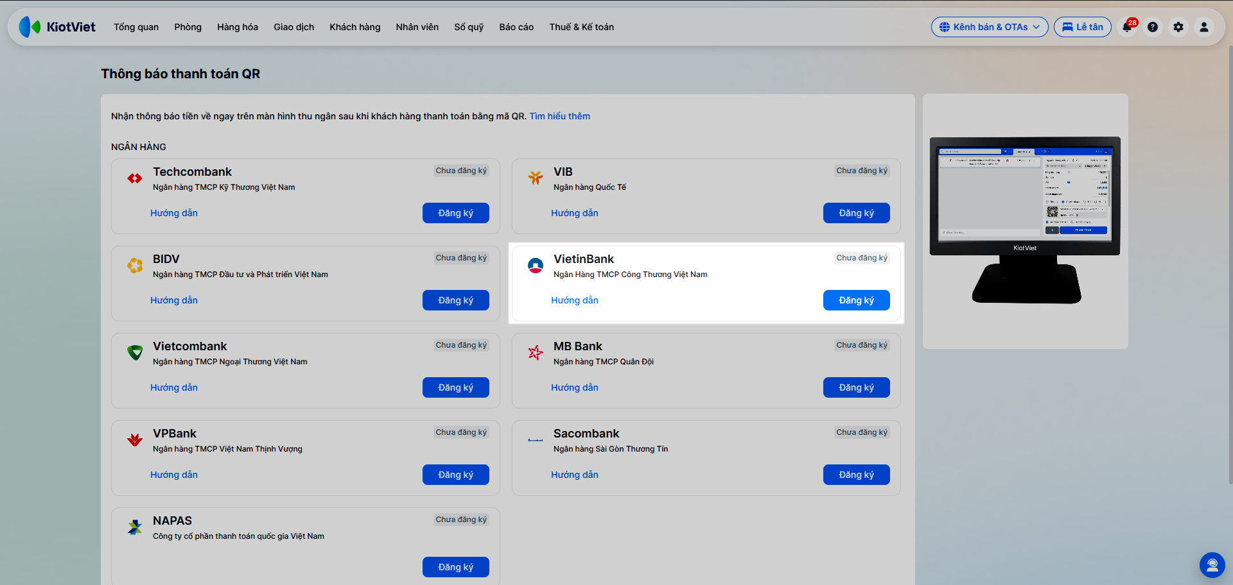Go to the Lễ tân screen

(1083, 27)
